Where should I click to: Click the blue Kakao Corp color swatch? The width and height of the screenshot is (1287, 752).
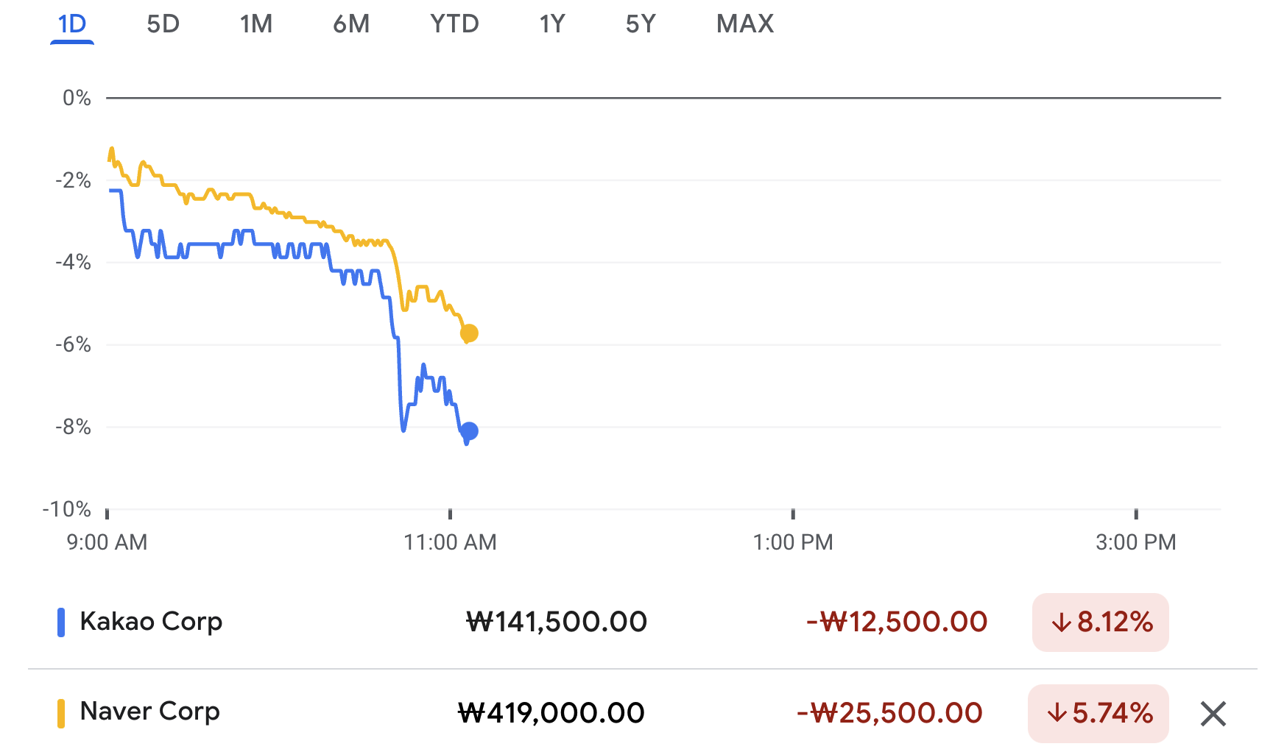[61, 622]
